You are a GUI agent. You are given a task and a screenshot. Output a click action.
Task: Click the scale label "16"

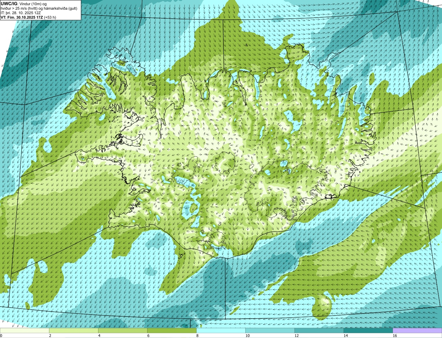[x=395, y=336]
